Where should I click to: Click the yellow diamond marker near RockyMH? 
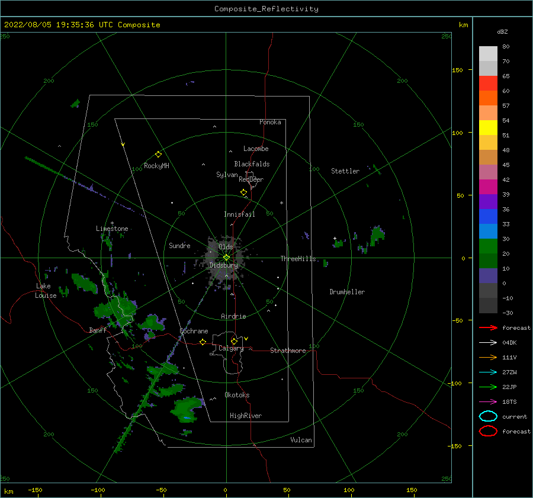pos(158,155)
